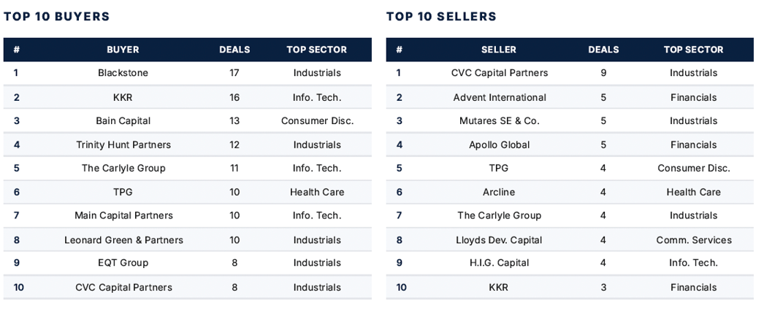The width and height of the screenshot is (764, 314).
Task: Click DEALS header in Top 10 Buyers table
Action: click(234, 50)
